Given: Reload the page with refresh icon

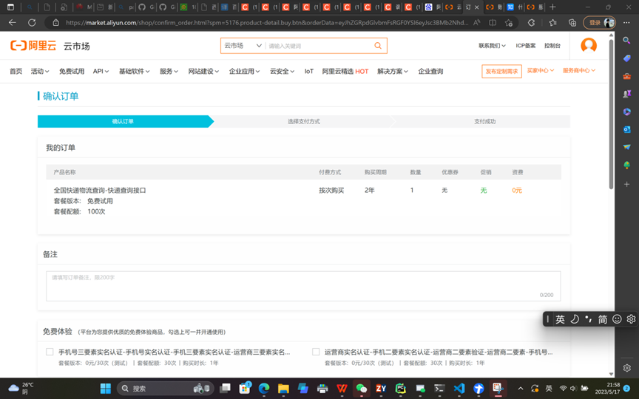Looking at the screenshot, I should [x=32, y=23].
